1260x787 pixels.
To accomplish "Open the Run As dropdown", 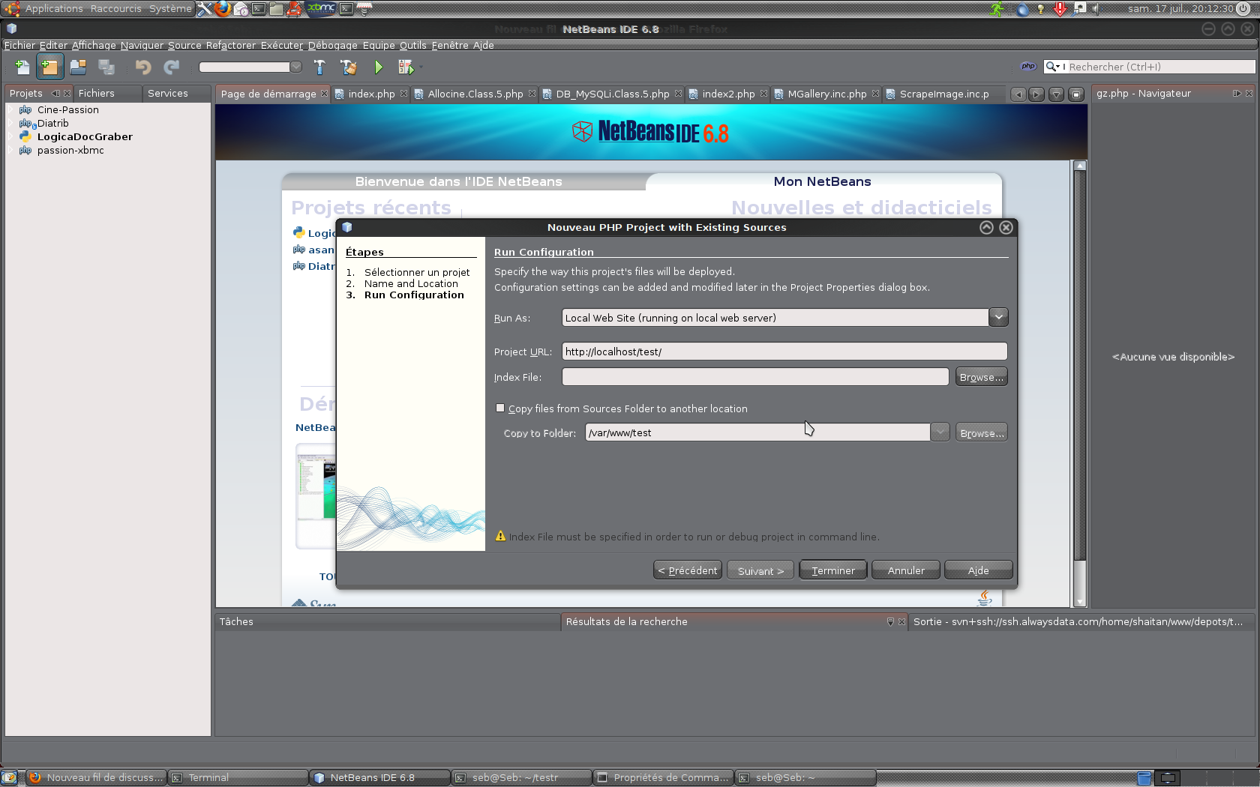I will pyautogui.click(x=998, y=317).
